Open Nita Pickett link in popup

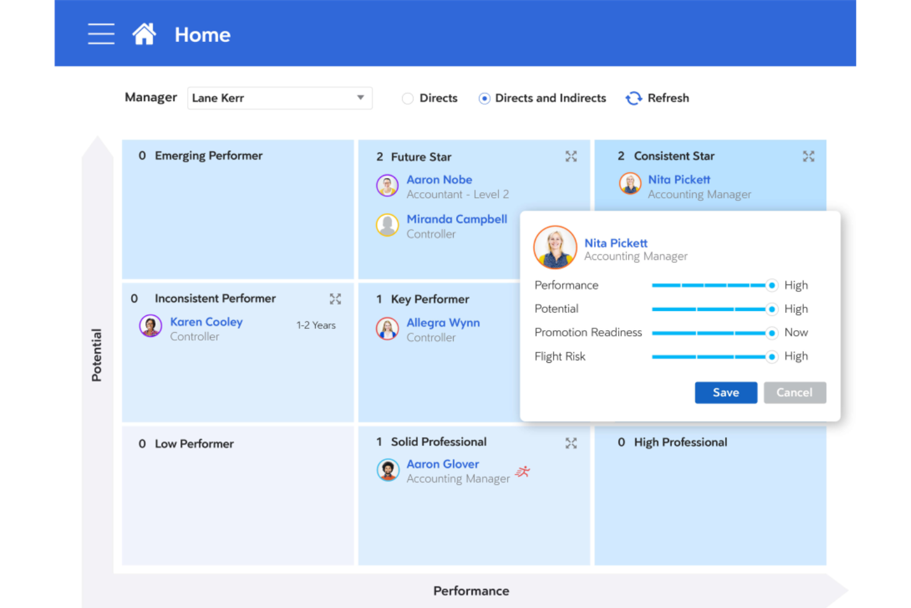(616, 243)
